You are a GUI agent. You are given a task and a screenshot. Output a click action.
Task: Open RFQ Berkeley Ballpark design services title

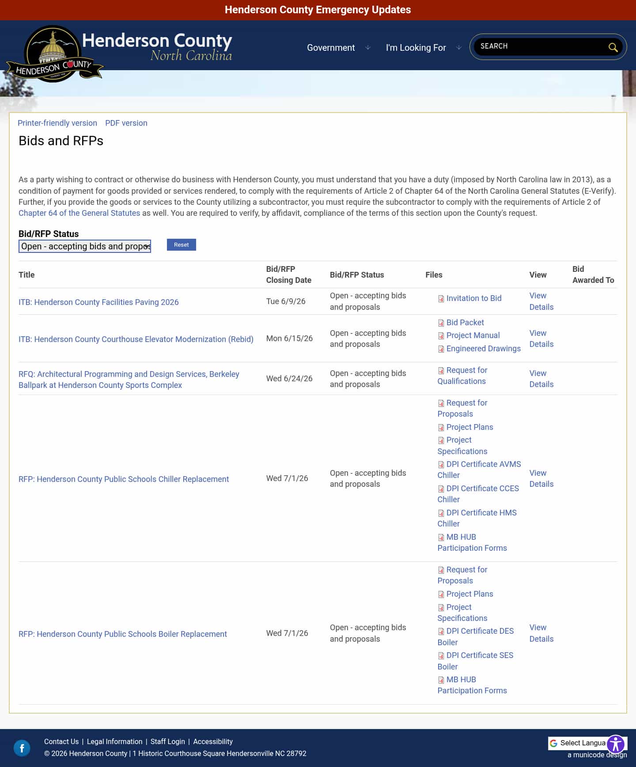coord(129,380)
